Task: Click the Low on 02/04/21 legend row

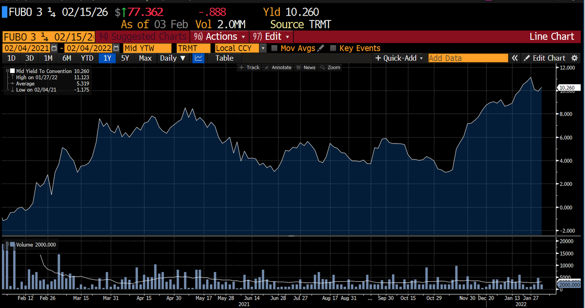Action: point(49,90)
